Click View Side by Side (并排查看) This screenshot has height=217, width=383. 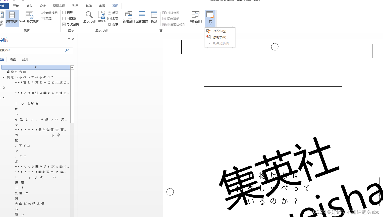(171, 13)
